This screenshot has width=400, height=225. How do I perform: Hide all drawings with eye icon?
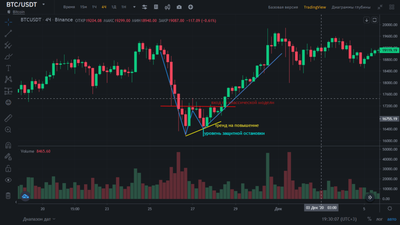click(x=8, y=180)
